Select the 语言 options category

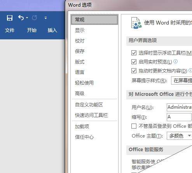[94, 72]
